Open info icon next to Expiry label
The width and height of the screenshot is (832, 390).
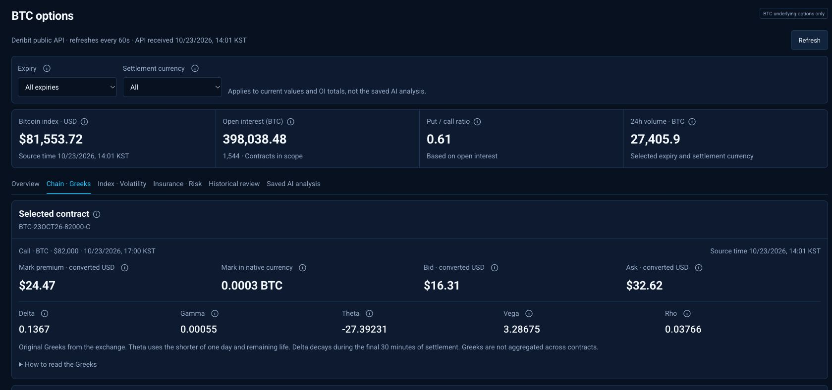47,68
